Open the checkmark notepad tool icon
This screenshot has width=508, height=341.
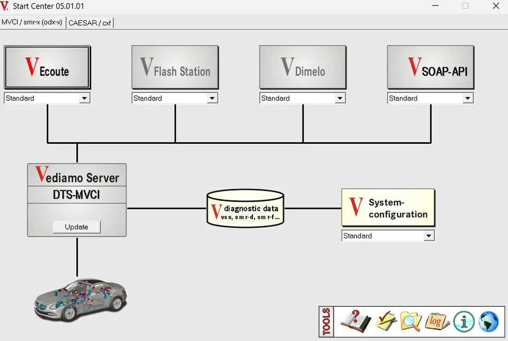(386, 321)
